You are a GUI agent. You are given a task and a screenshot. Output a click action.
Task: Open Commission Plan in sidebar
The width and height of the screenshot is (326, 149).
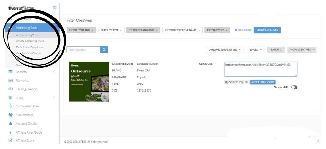[x=27, y=106]
